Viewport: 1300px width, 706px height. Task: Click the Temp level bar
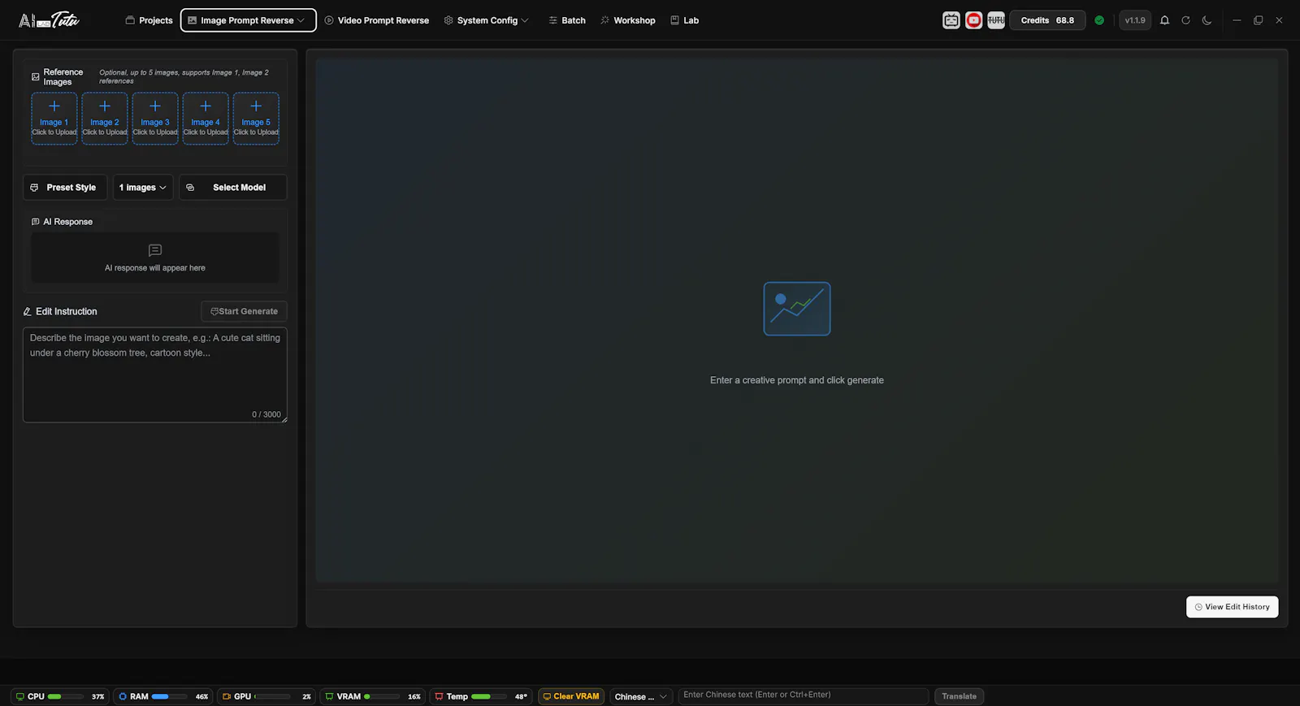click(x=489, y=696)
